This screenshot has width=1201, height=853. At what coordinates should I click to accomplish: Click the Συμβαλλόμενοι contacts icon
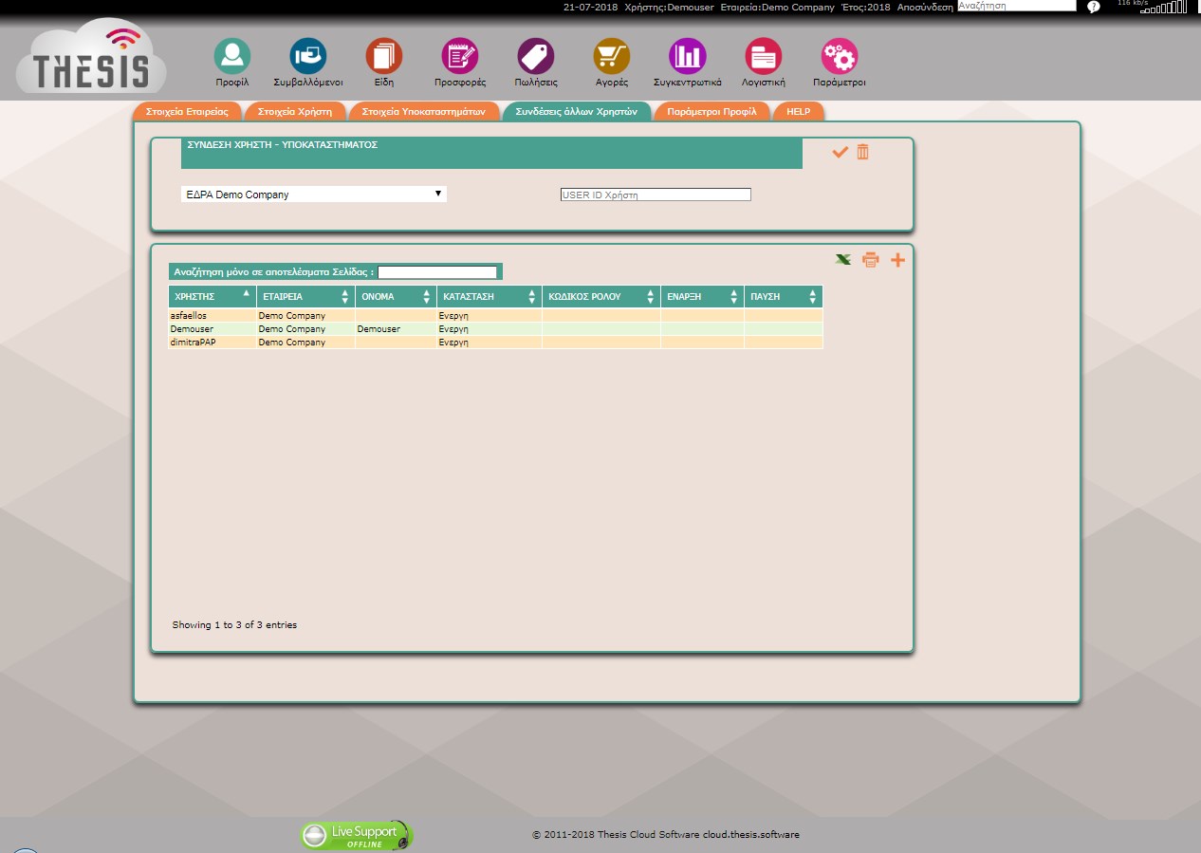click(x=307, y=57)
